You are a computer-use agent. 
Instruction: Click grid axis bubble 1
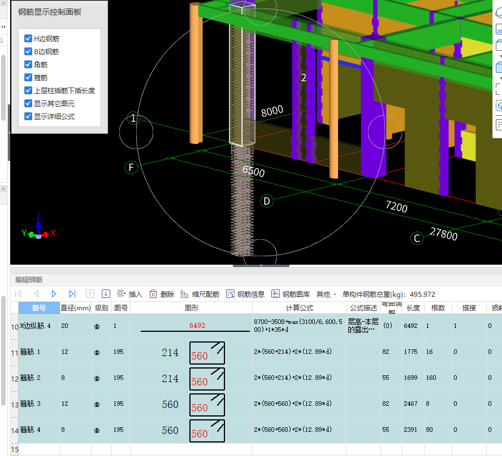coord(133,119)
